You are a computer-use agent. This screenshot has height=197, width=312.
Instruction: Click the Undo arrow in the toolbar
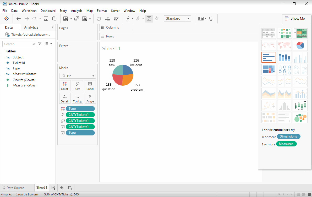click(19, 18)
